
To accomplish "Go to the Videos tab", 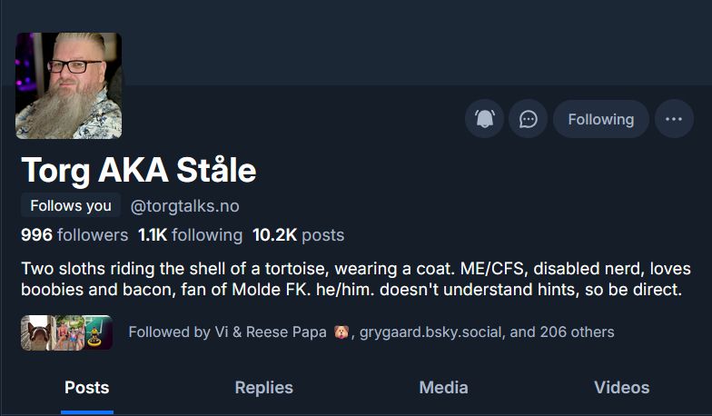I will [x=621, y=388].
